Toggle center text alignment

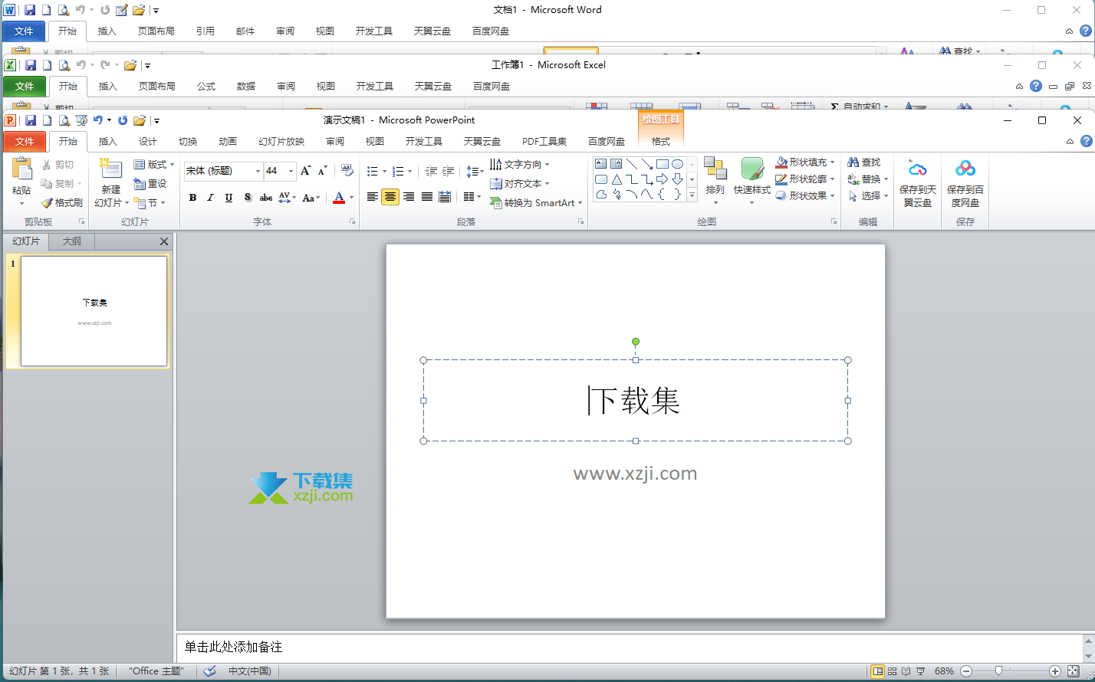[390, 198]
